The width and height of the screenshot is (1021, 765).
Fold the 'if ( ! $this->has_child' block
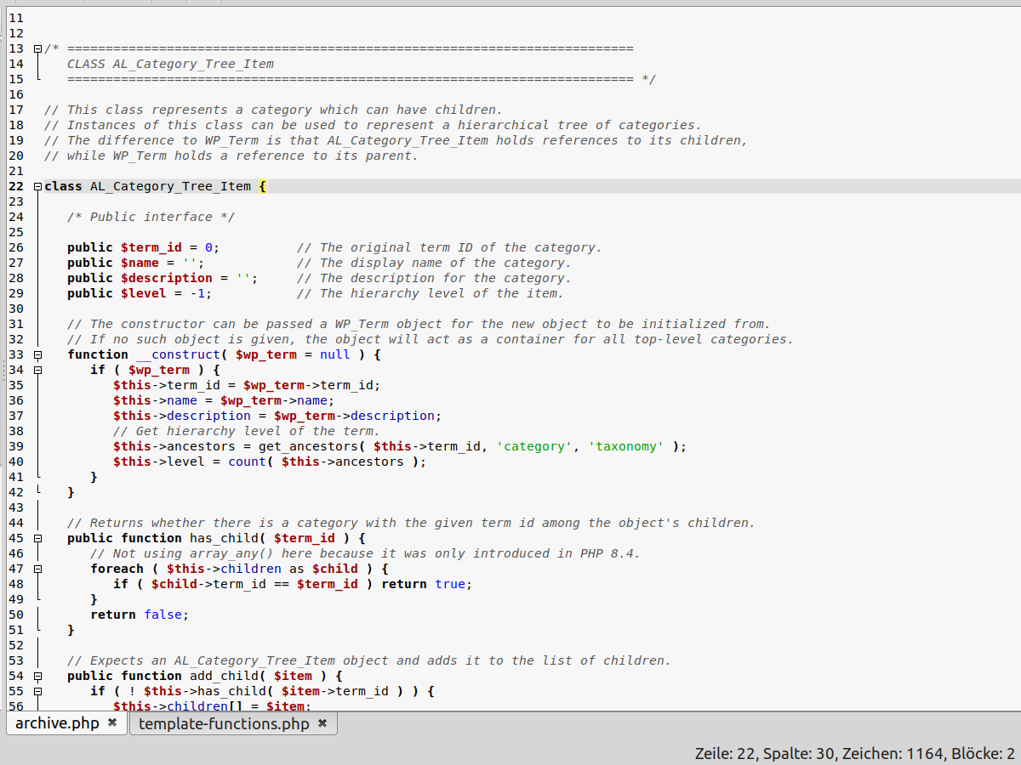(x=37, y=691)
